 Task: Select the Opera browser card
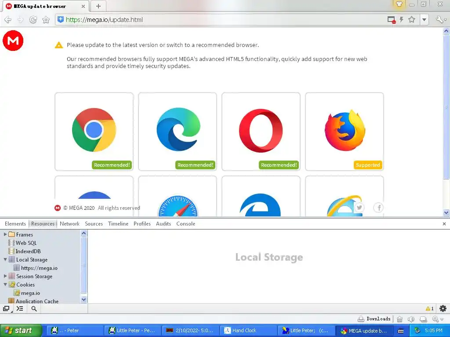(261, 132)
